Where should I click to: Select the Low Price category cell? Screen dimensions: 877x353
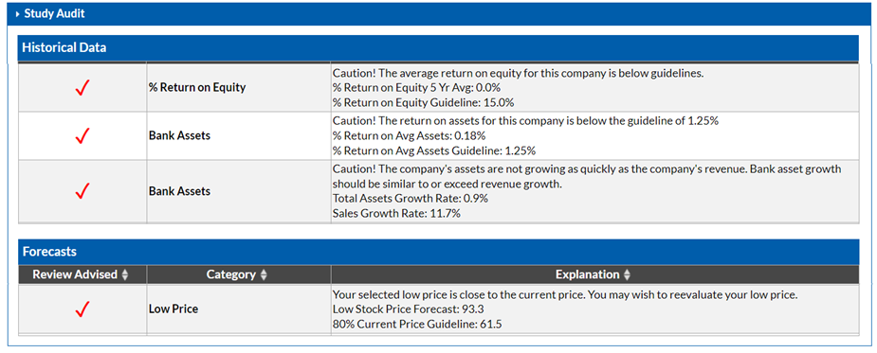pos(239,309)
